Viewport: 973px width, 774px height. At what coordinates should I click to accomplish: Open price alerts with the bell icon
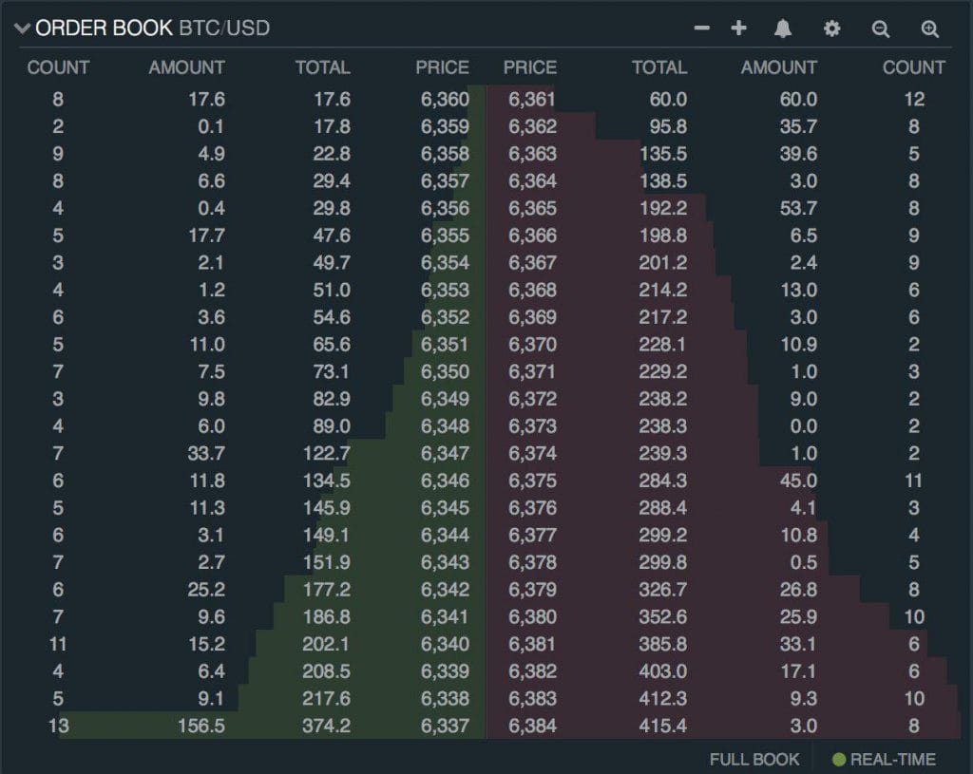coord(783,28)
